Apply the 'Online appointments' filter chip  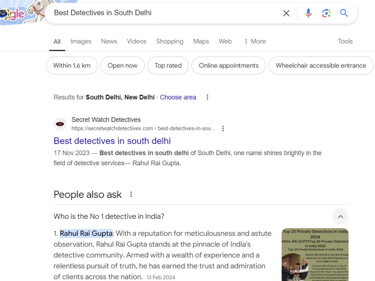pyautogui.click(x=229, y=66)
